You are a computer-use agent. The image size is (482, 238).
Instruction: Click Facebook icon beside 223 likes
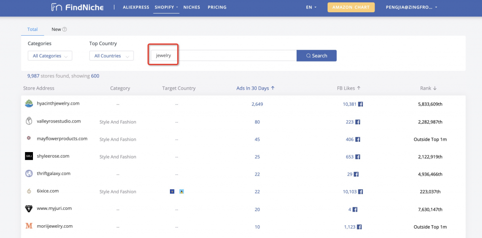pos(358,122)
